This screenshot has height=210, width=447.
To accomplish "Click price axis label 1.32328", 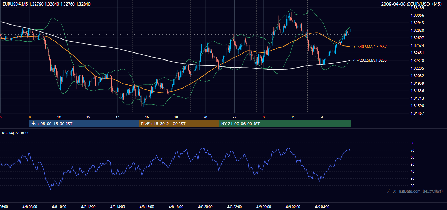I will (418, 61).
